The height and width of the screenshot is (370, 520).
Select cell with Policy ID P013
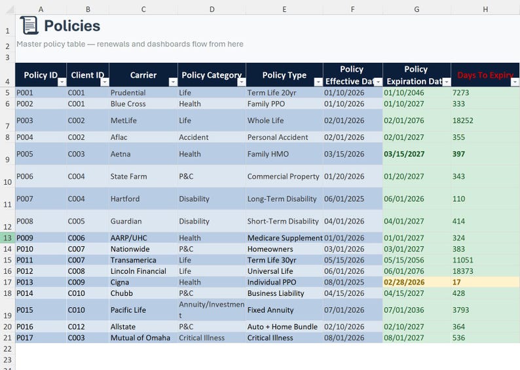tap(41, 282)
